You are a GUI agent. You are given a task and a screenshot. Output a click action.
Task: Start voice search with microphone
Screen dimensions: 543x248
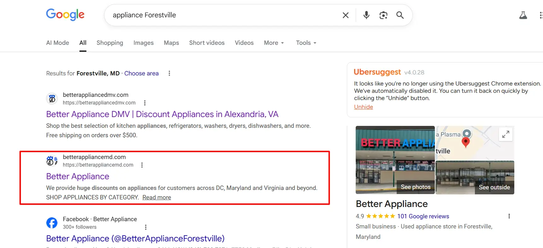click(x=366, y=15)
